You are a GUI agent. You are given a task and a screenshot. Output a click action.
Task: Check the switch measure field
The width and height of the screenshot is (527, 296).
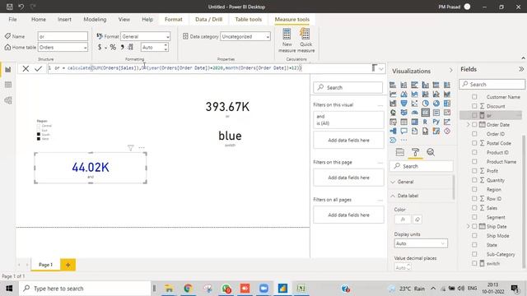point(474,263)
